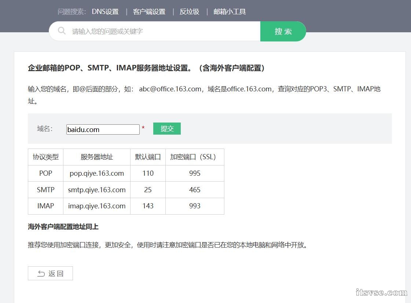The image size is (411, 303).
Task: Click the SMTP default port value 25
Action: [148, 190]
